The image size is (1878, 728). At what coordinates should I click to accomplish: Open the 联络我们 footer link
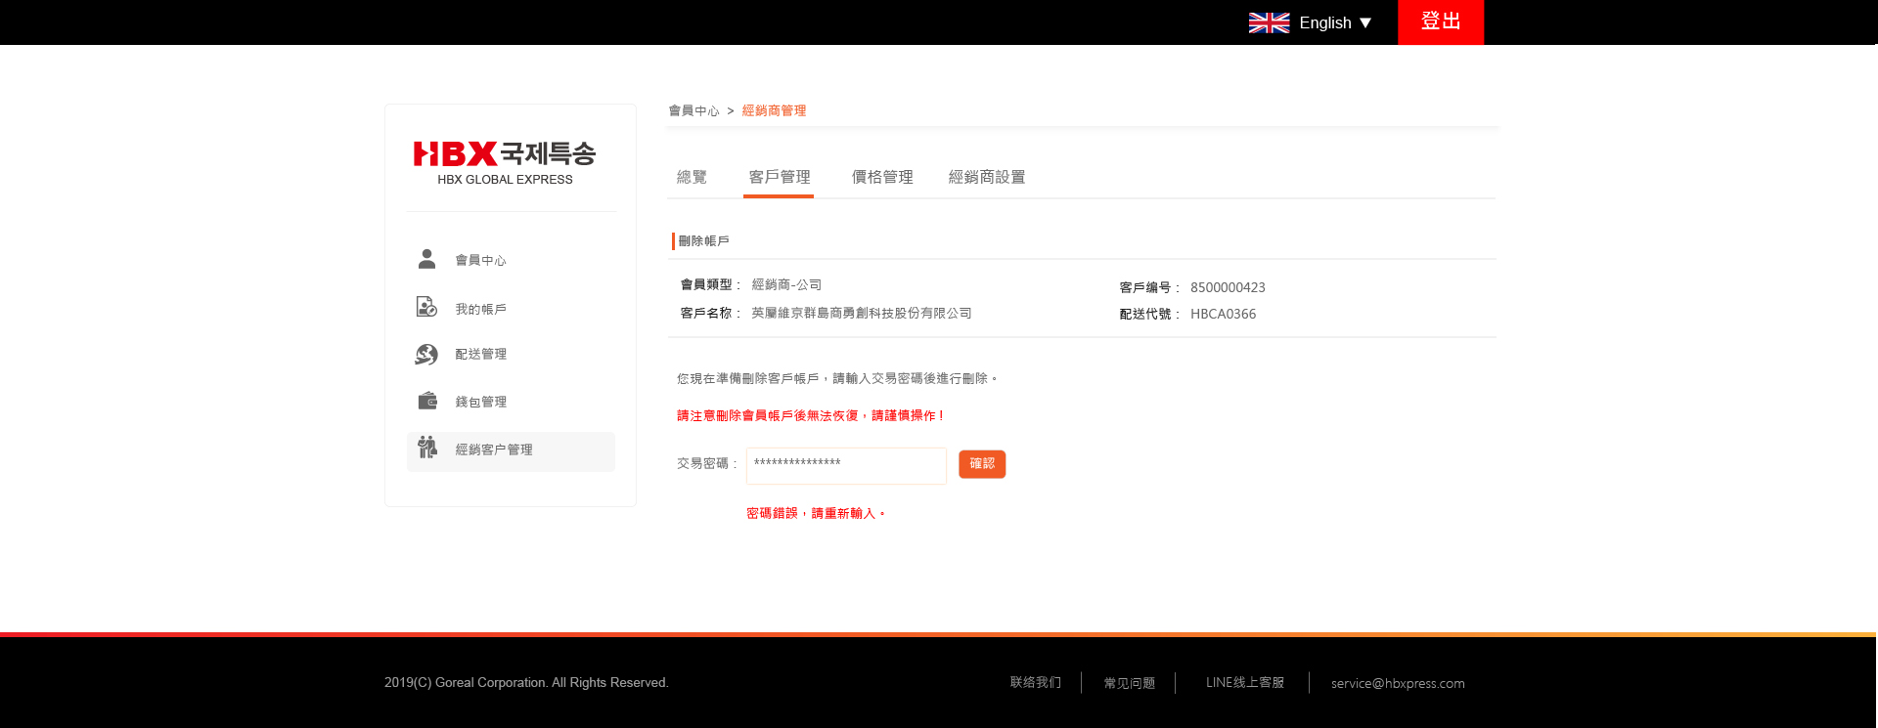pyautogui.click(x=1035, y=682)
